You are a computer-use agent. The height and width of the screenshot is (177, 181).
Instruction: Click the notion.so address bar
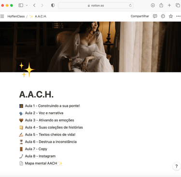96,5
